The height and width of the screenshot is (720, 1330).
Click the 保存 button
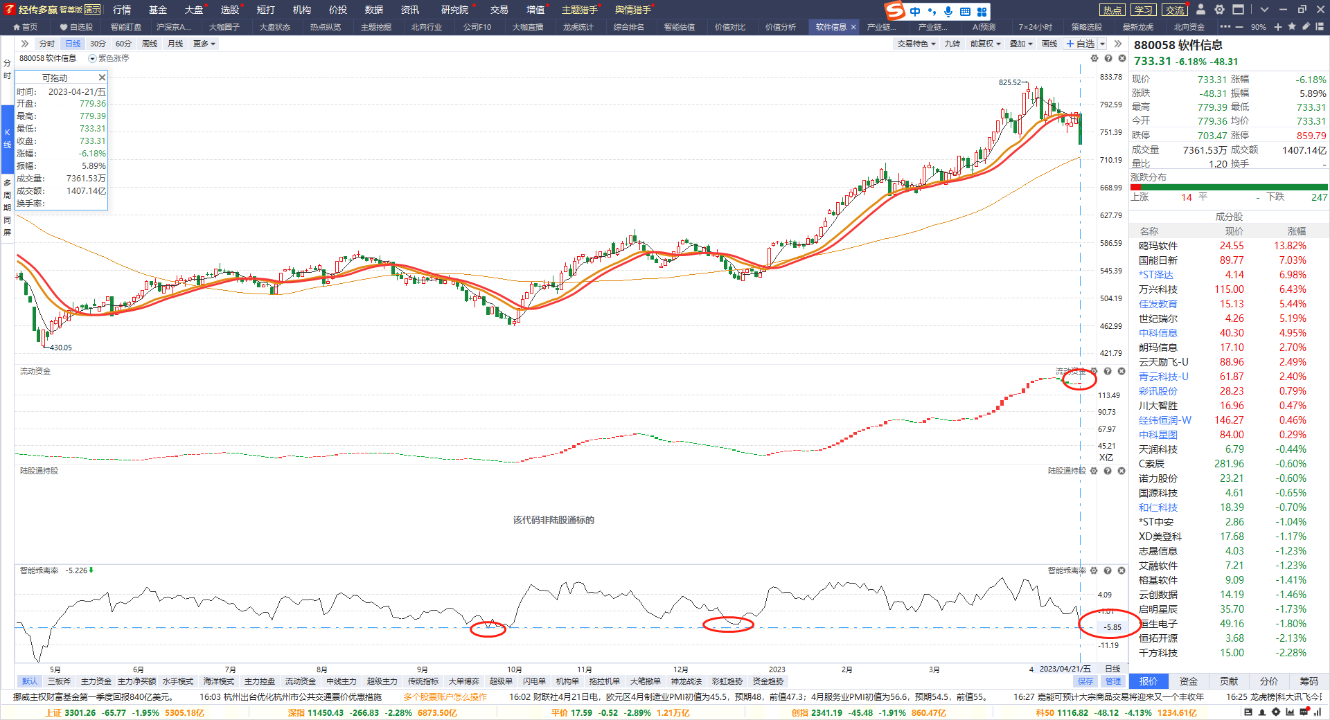click(x=1085, y=681)
